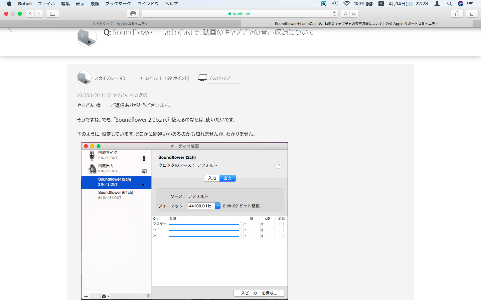Select the 出力 segment in audio panel
Viewport: 481px width, 300px height.
click(x=227, y=178)
